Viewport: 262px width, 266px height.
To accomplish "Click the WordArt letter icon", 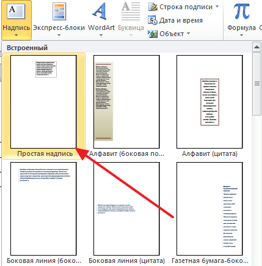I will [x=100, y=11].
